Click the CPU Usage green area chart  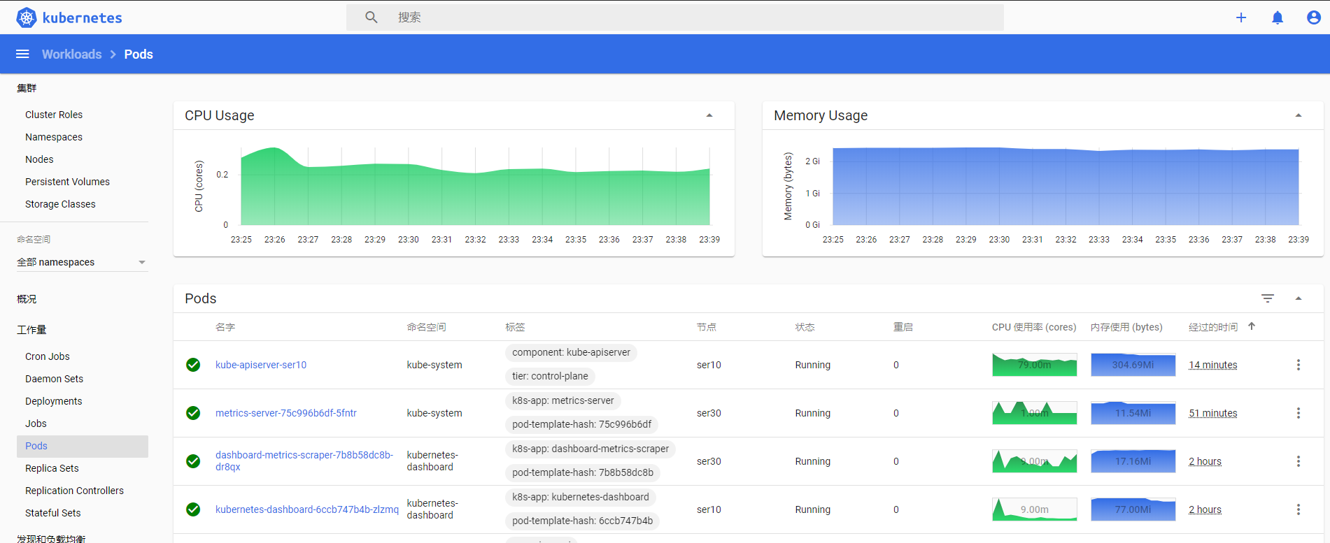pyautogui.click(x=475, y=187)
